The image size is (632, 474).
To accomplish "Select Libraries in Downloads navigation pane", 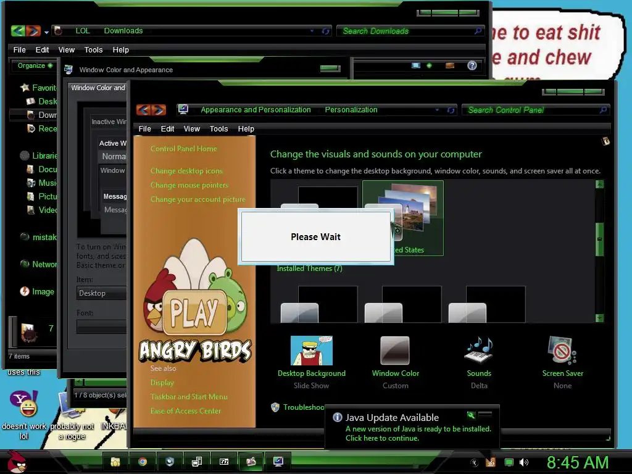I will pos(39,156).
